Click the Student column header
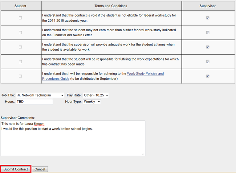This screenshot has width=236, height=173. point(20,6)
